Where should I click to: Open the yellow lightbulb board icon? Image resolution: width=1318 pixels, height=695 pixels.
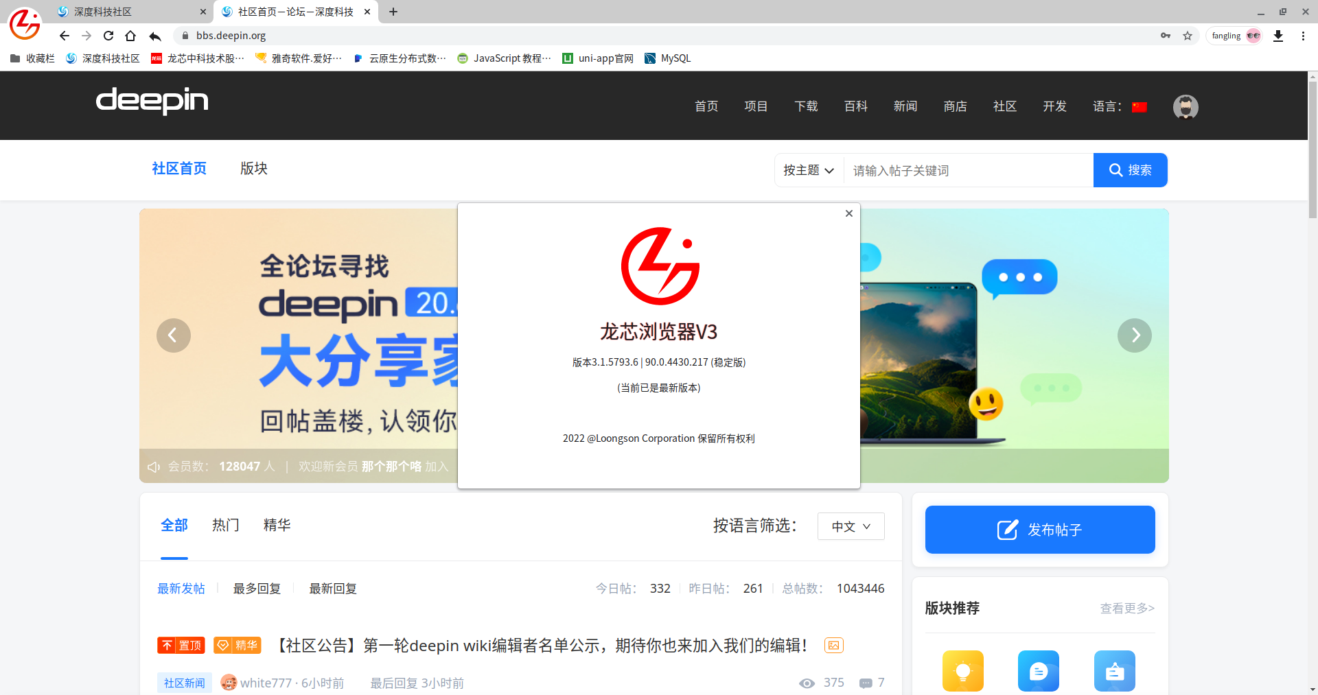(x=963, y=671)
